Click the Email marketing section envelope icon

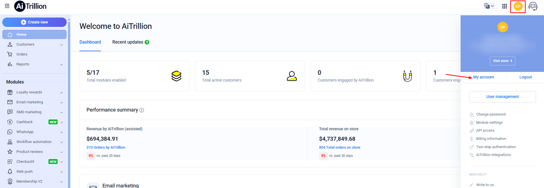point(93,186)
